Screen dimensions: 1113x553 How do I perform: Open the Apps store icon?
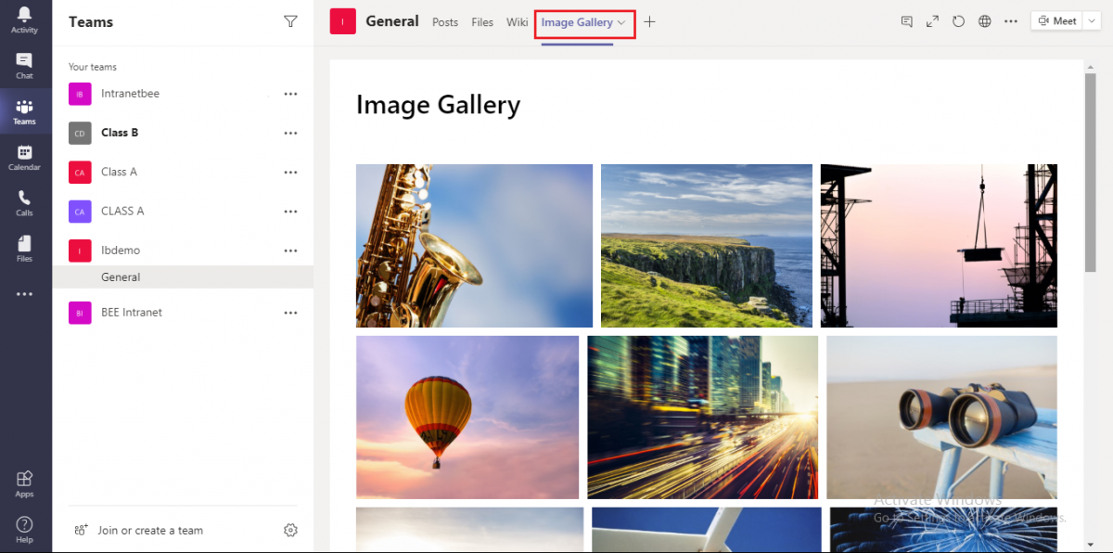[24, 483]
